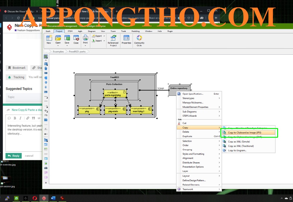Open the Stereotypes submenu
The width and height of the screenshot is (293, 202).
pos(199,98)
